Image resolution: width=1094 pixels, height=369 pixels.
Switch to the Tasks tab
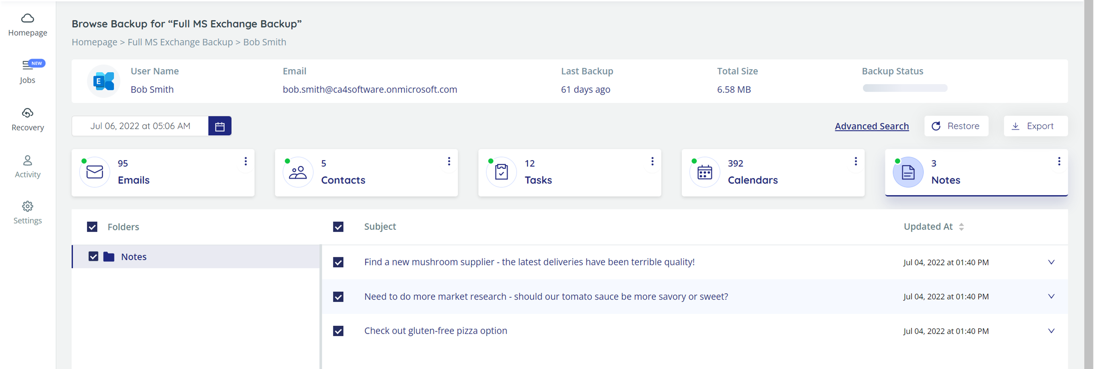point(570,173)
